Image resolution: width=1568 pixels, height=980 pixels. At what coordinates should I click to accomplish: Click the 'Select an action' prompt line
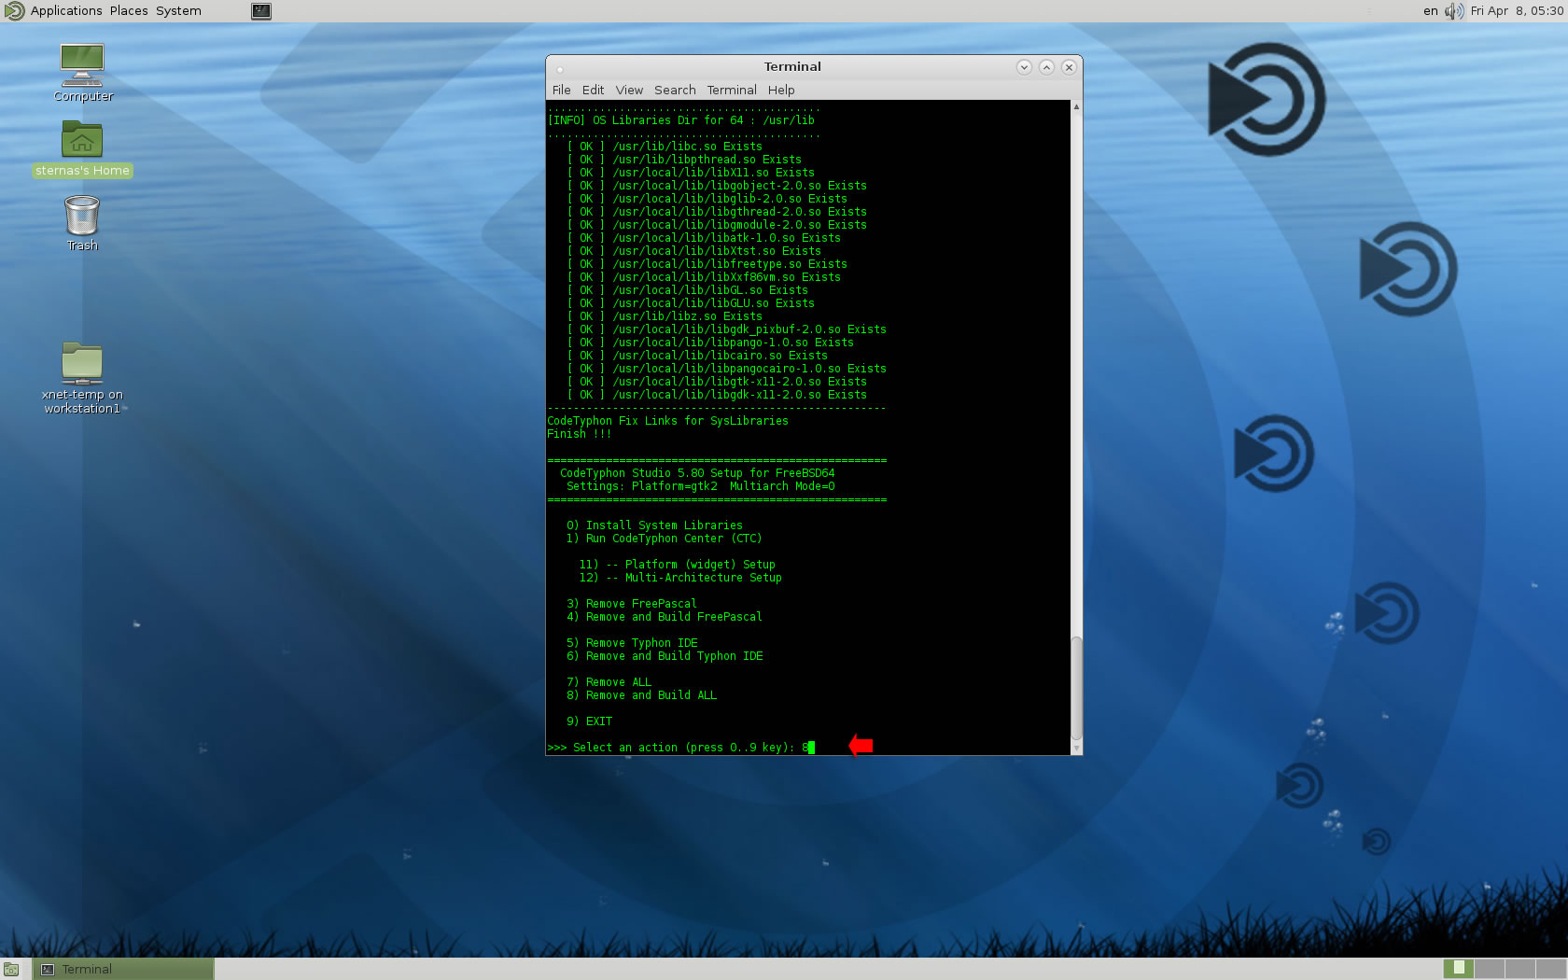click(x=680, y=748)
